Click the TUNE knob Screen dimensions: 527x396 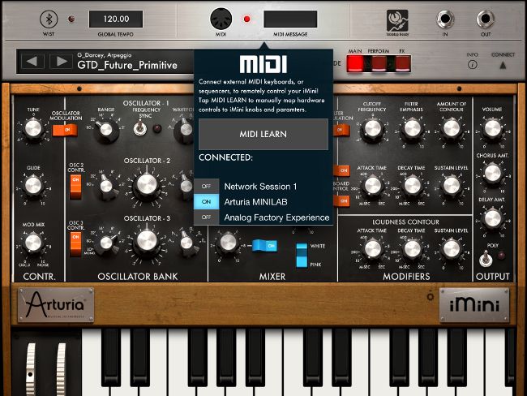point(33,128)
